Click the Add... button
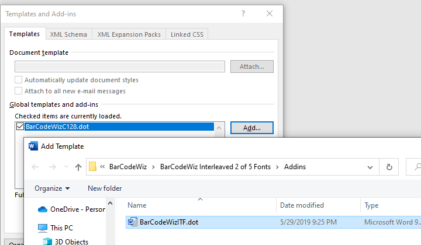This screenshot has height=245, width=421. tap(252, 128)
